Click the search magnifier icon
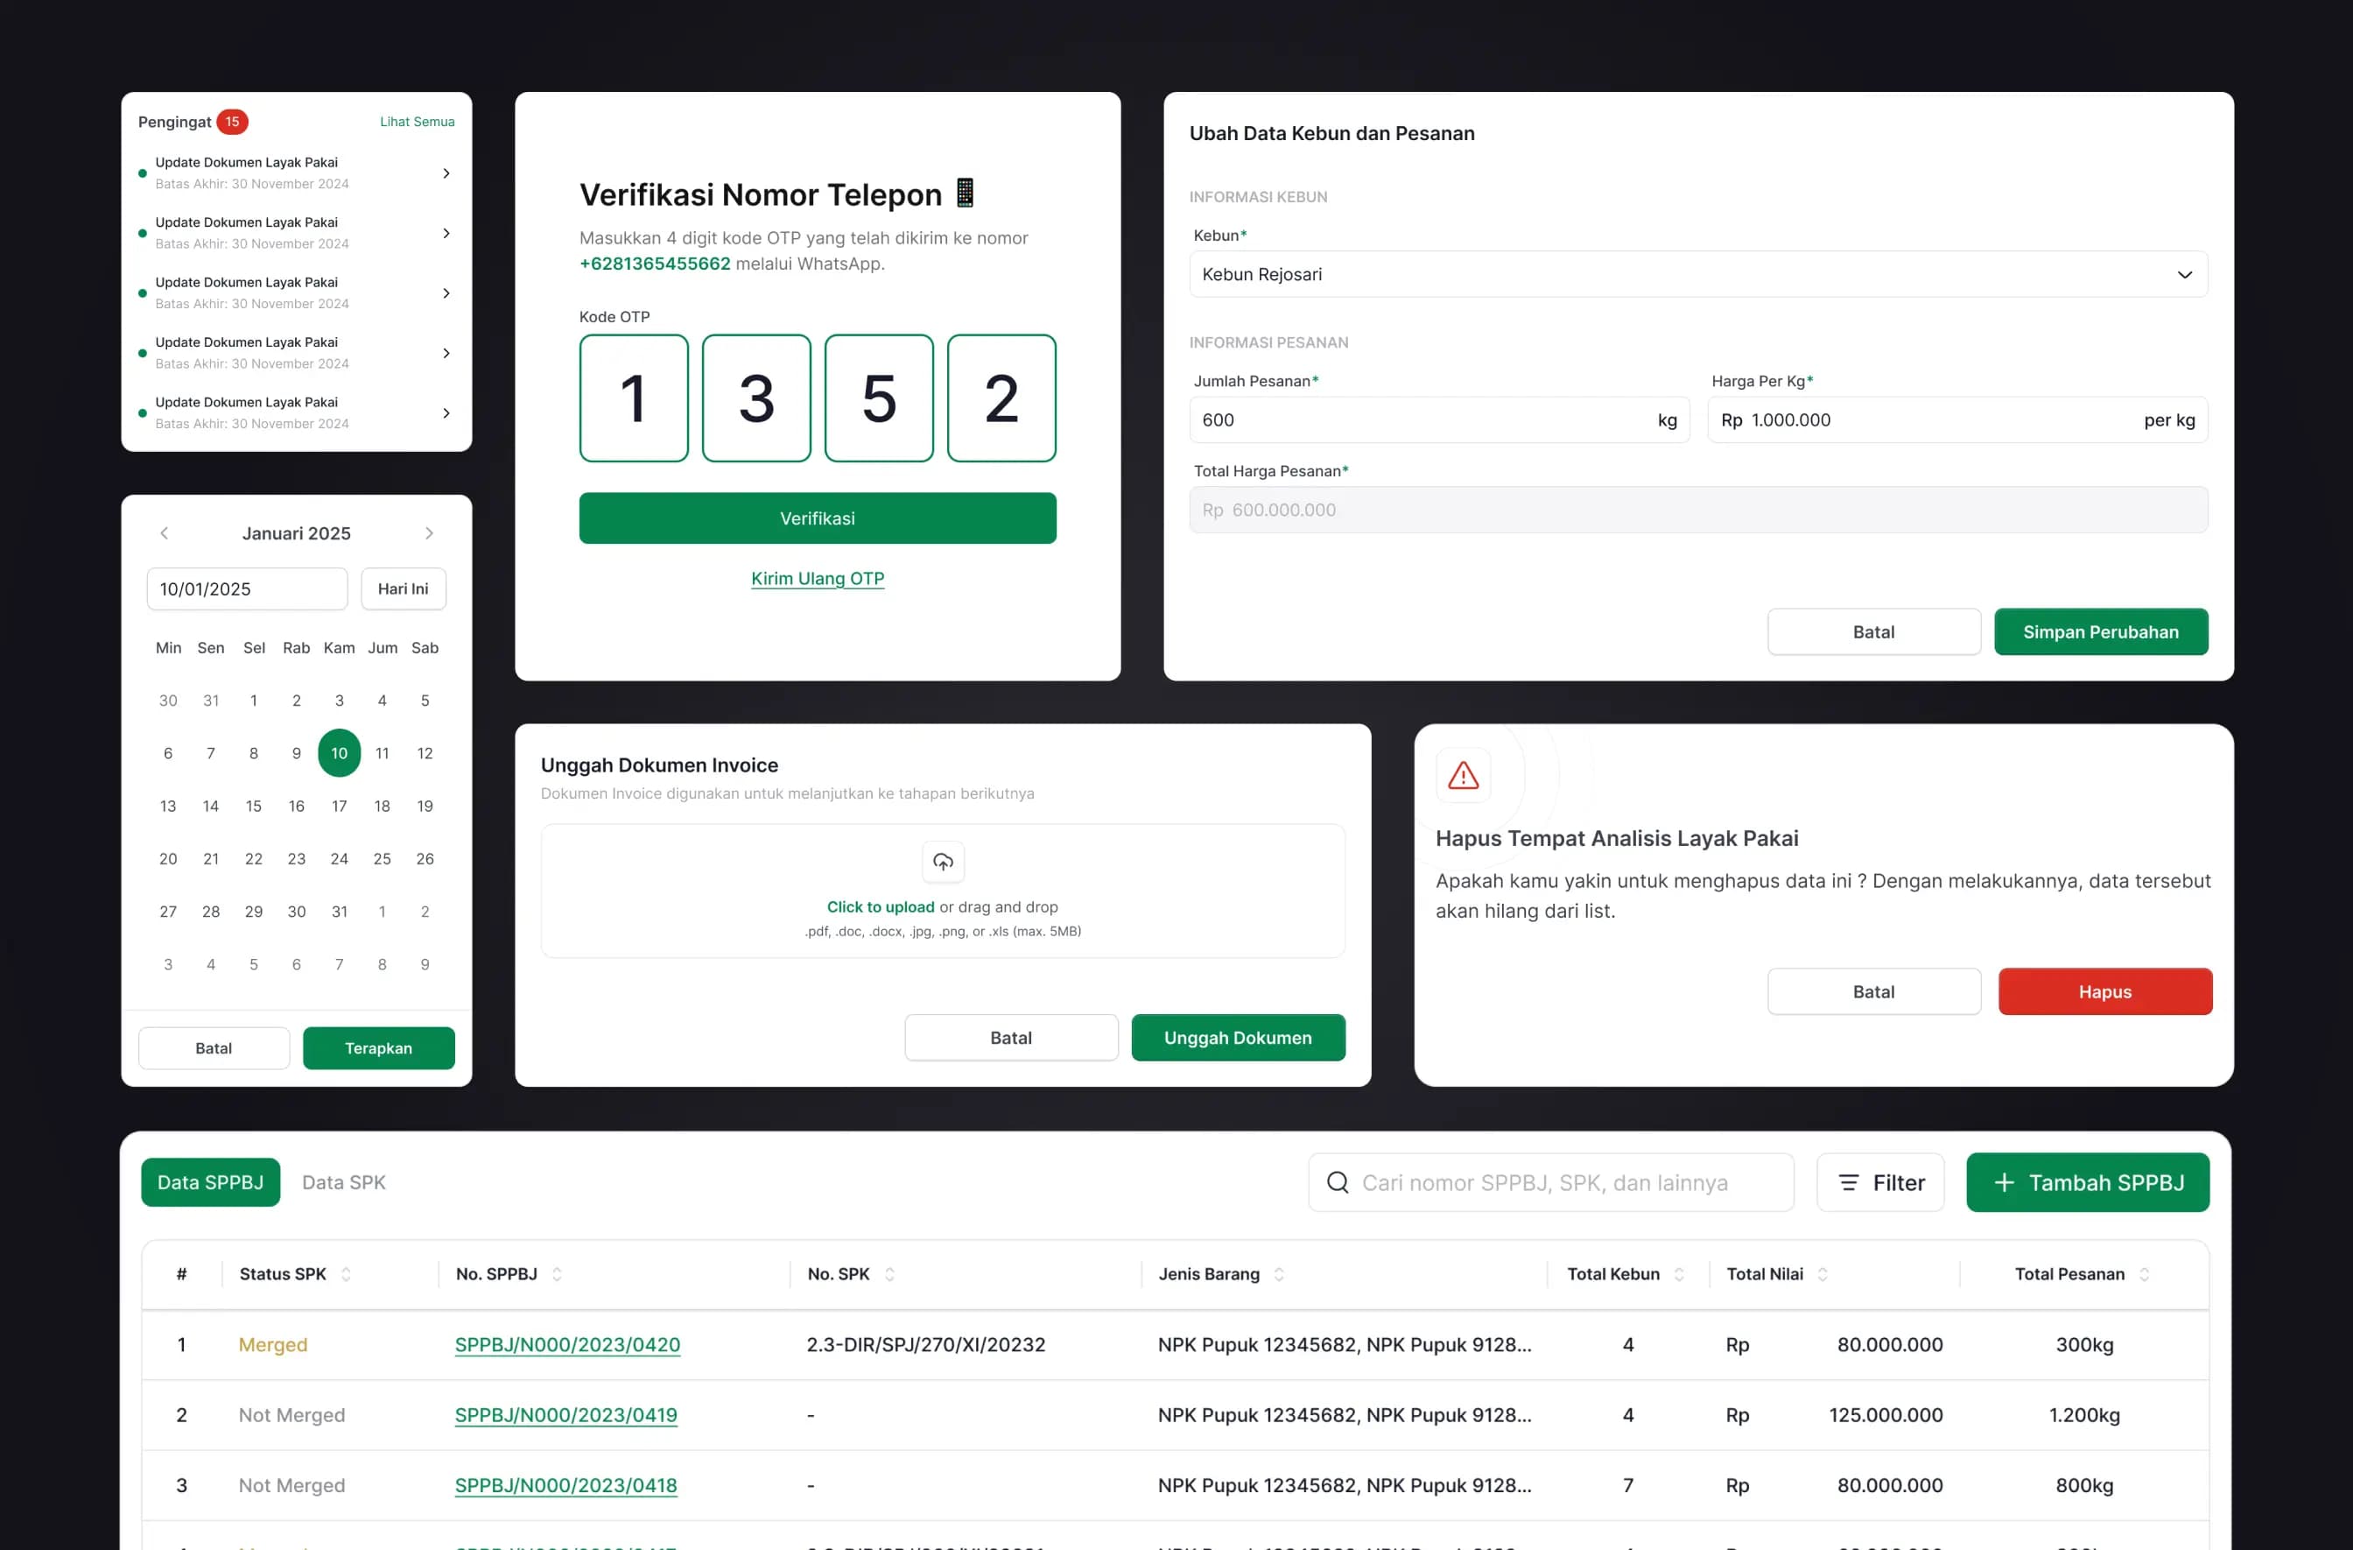The image size is (2353, 1550). 1337,1182
